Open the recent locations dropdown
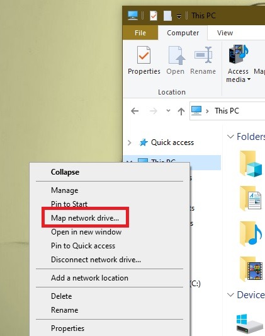 168,110
